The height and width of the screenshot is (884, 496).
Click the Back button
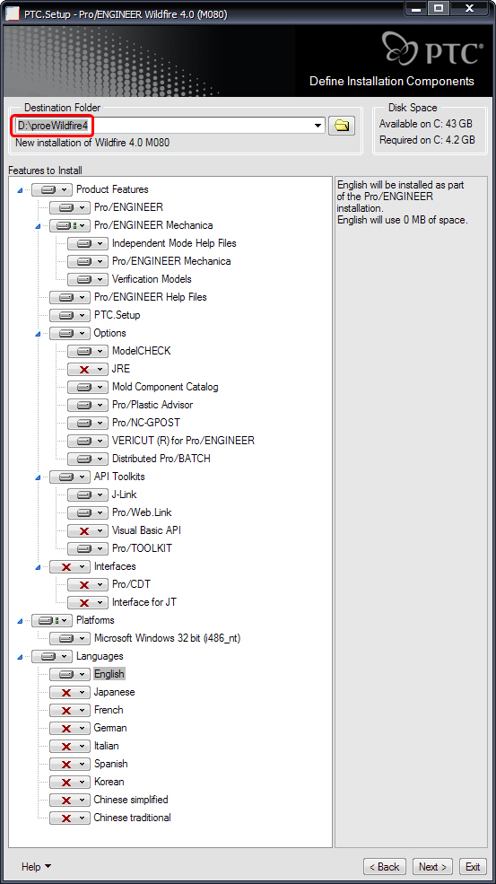(x=385, y=867)
